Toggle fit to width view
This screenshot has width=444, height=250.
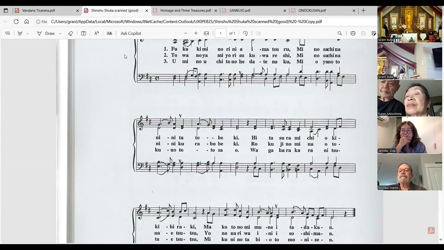click(x=206, y=33)
